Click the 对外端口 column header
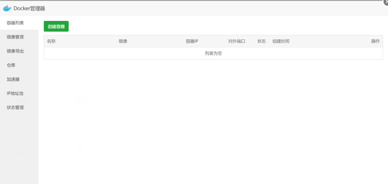The image size is (388, 184). tap(236, 41)
